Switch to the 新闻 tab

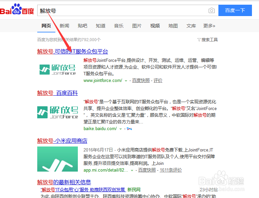click(64, 26)
